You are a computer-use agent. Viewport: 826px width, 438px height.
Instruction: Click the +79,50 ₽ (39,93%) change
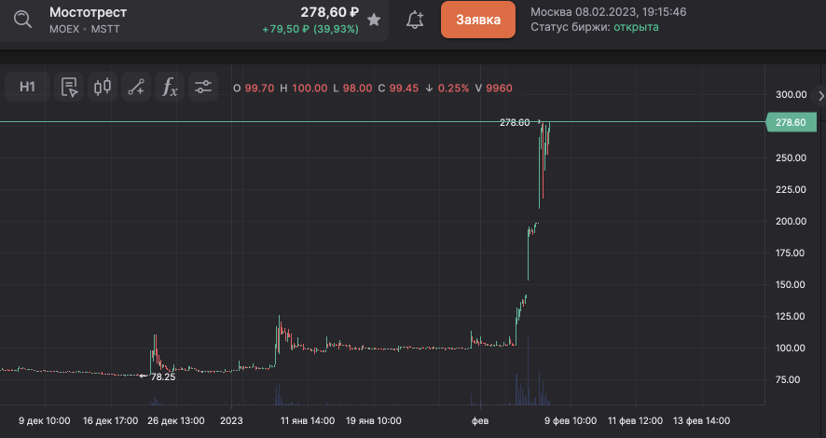[x=310, y=30]
